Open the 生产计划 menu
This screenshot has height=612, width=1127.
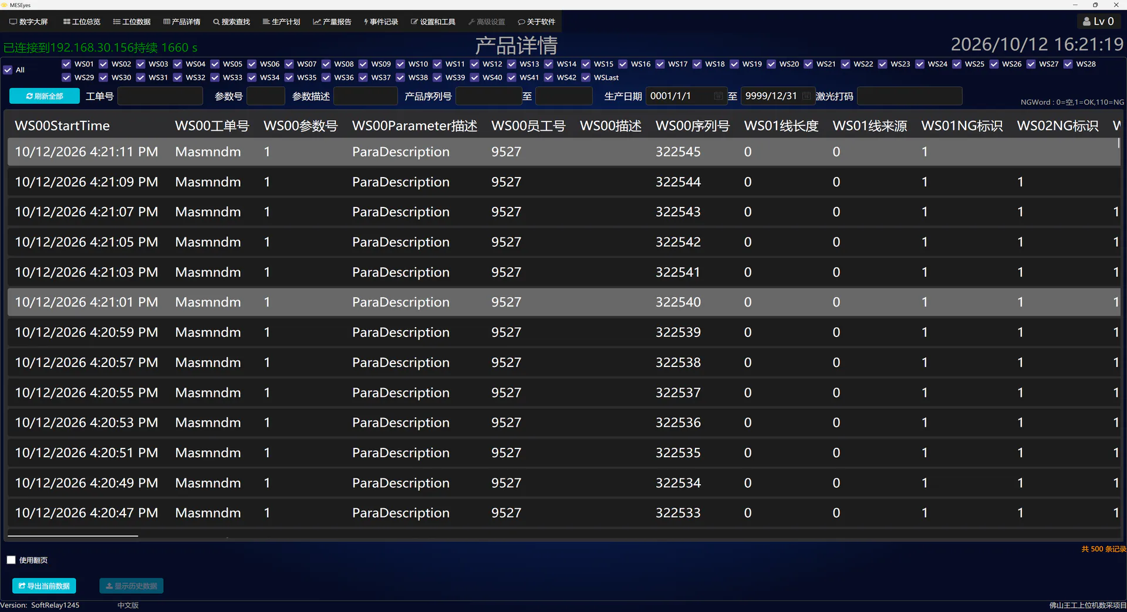[x=282, y=22]
